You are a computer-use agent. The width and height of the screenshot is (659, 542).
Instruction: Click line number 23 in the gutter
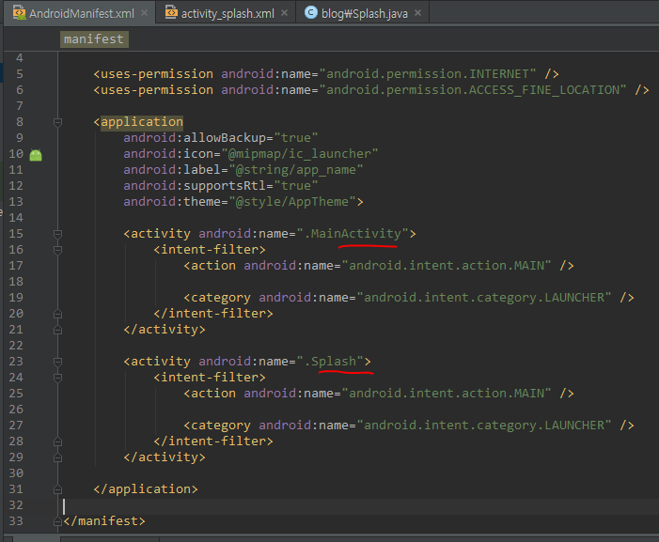(x=16, y=361)
